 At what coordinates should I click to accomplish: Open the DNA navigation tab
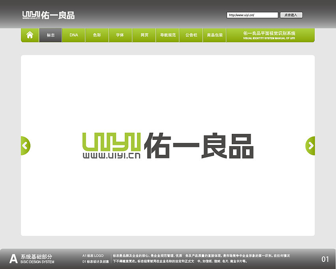point(74,35)
